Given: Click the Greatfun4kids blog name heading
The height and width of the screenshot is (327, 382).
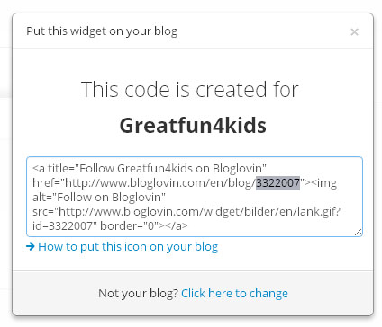Looking at the screenshot, I should (193, 126).
